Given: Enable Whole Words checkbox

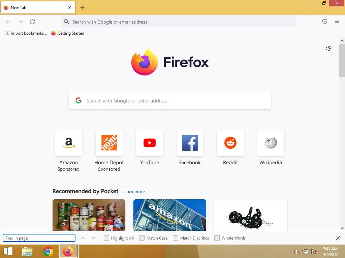Looking at the screenshot, I should [x=217, y=238].
